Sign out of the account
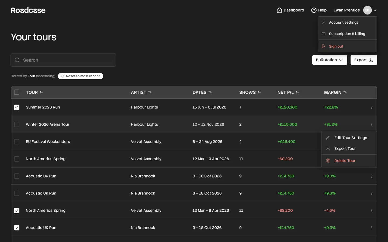 click(x=348, y=46)
